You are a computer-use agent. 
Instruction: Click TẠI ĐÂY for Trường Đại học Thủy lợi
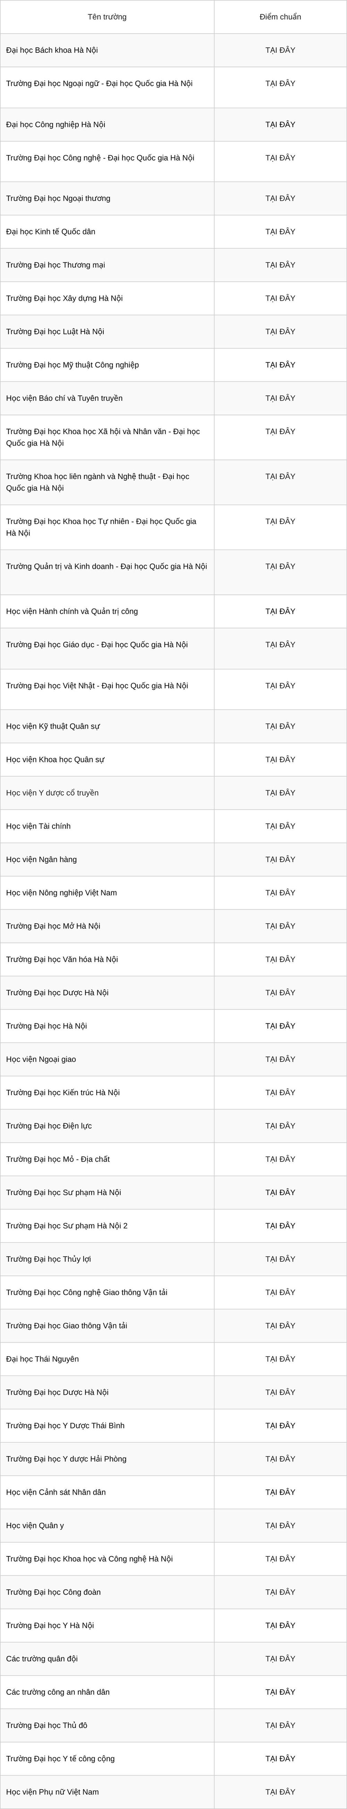point(280,1259)
